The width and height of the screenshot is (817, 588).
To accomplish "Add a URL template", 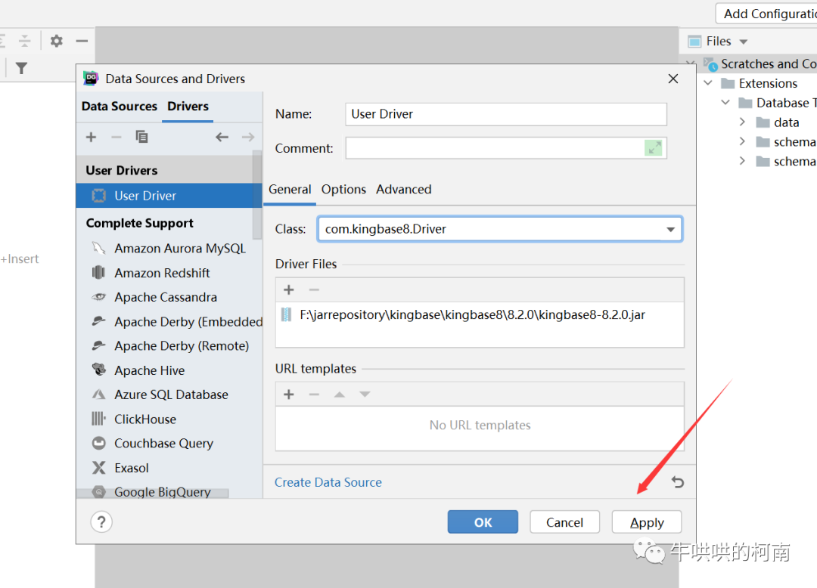I will (289, 395).
